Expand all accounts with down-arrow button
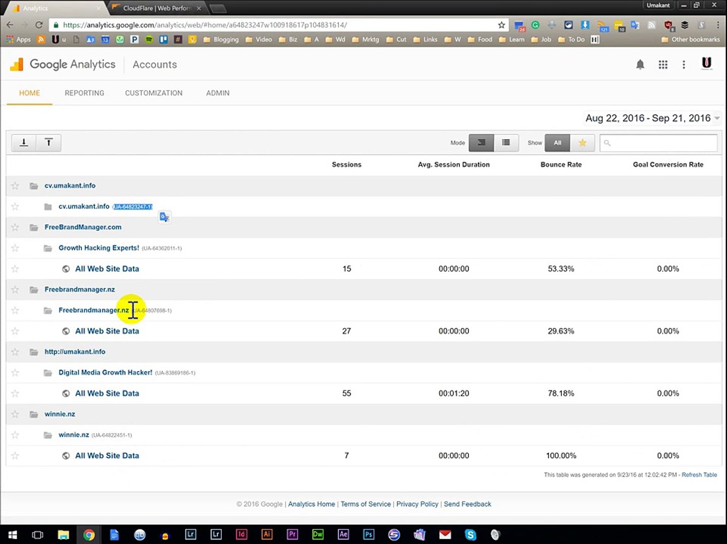Screen dimensions: 727x544 coord(24,143)
